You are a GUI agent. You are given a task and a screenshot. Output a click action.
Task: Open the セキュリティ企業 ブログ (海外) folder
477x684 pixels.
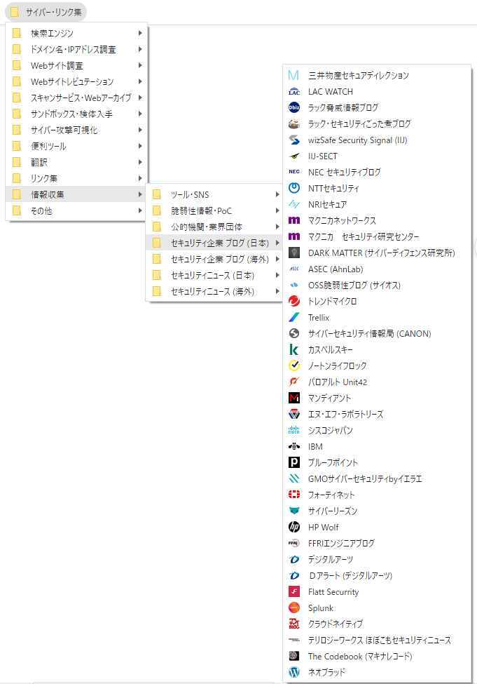pos(214,259)
